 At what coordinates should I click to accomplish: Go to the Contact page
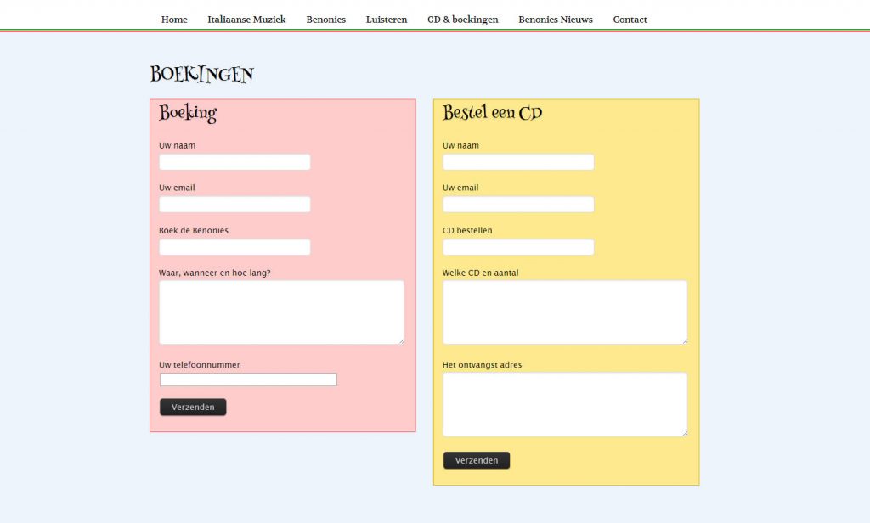(x=630, y=20)
